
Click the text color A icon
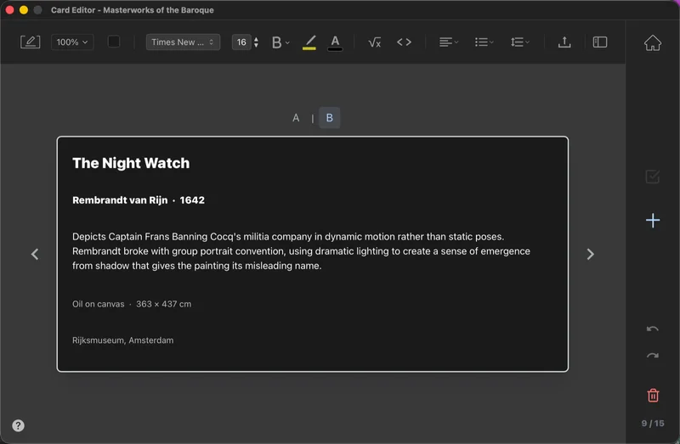pyautogui.click(x=335, y=42)
